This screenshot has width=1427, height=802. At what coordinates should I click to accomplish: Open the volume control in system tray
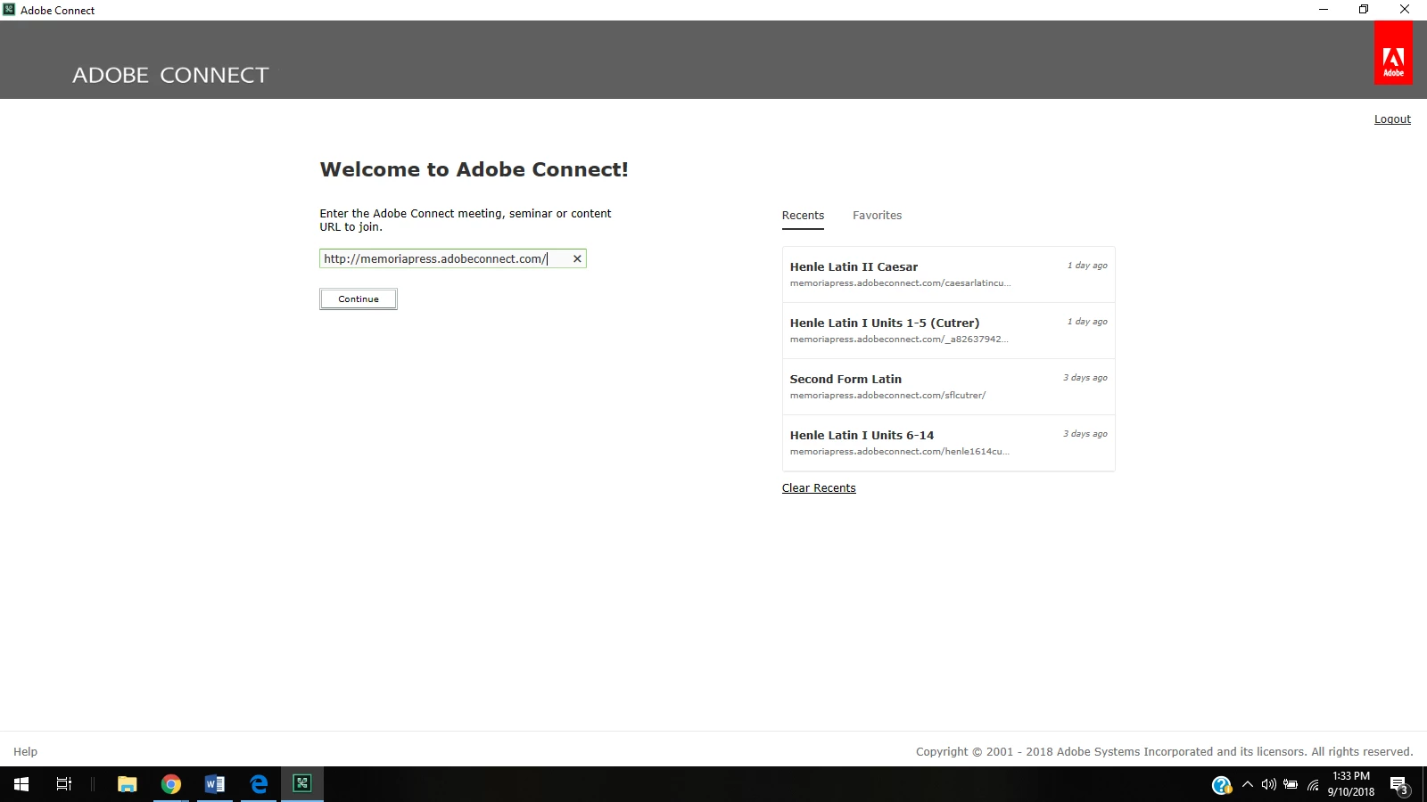[x=1268, y=784]
